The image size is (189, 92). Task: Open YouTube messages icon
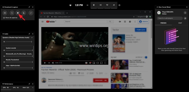pos(130,21)
